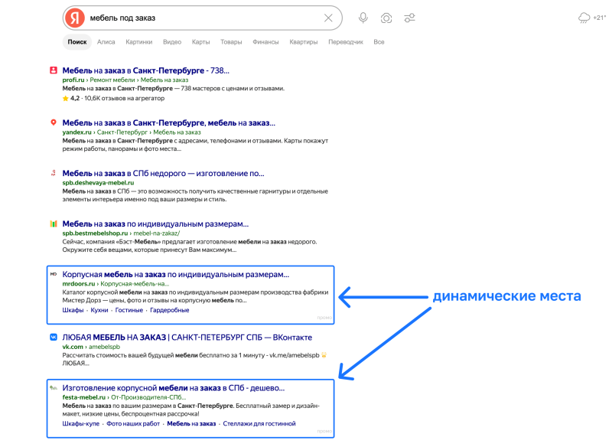The width and height of the screenshot is (612, 447).
Task: Click the Yandex logo in search bar
Action: [x=75, y=18]
